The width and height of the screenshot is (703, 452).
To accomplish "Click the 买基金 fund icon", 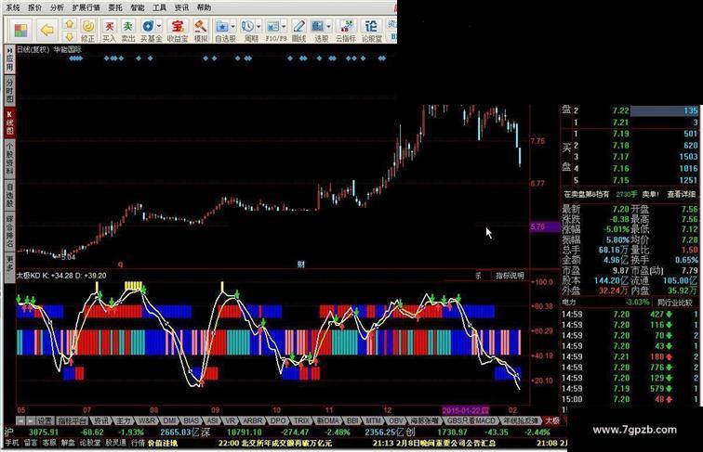I will (149, 26).
